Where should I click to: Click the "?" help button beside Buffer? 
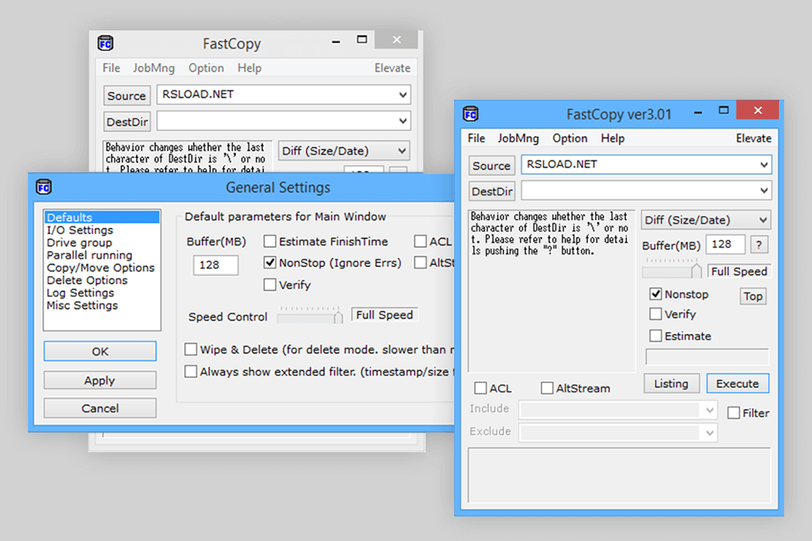click(x=759, y=245)
